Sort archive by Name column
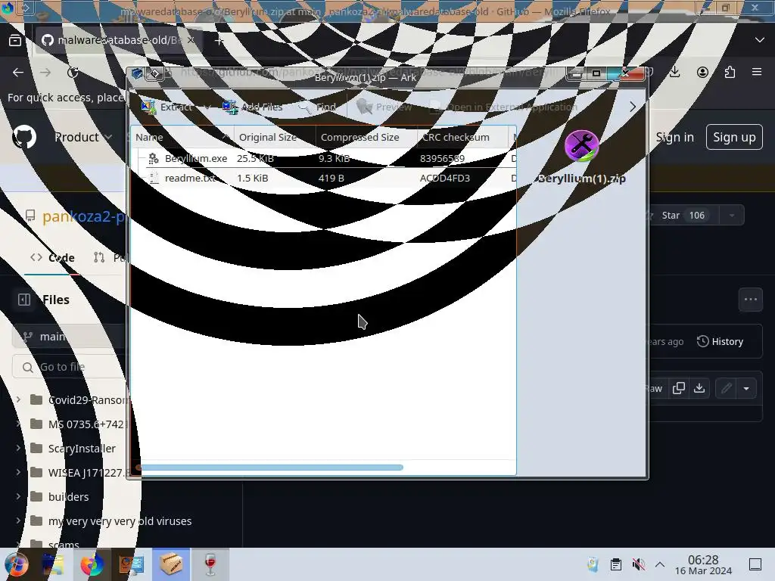 point(182,138)
